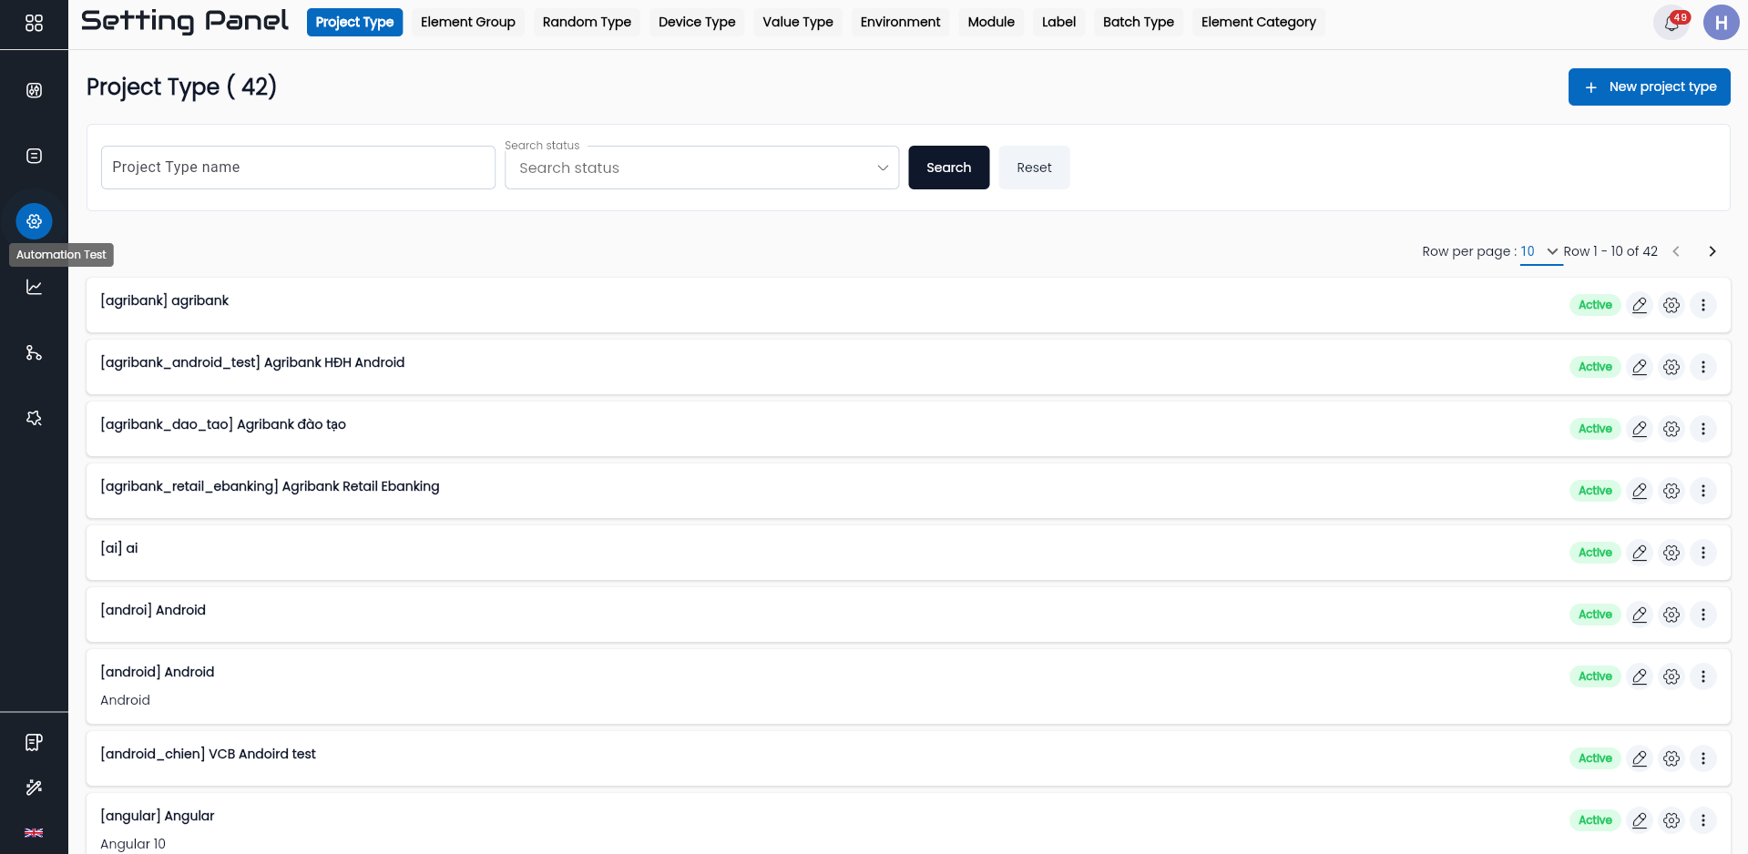Viewport: 1748px width, 854px height.
Task: Switch to the Element Group tab
Action: click(467, 22)
